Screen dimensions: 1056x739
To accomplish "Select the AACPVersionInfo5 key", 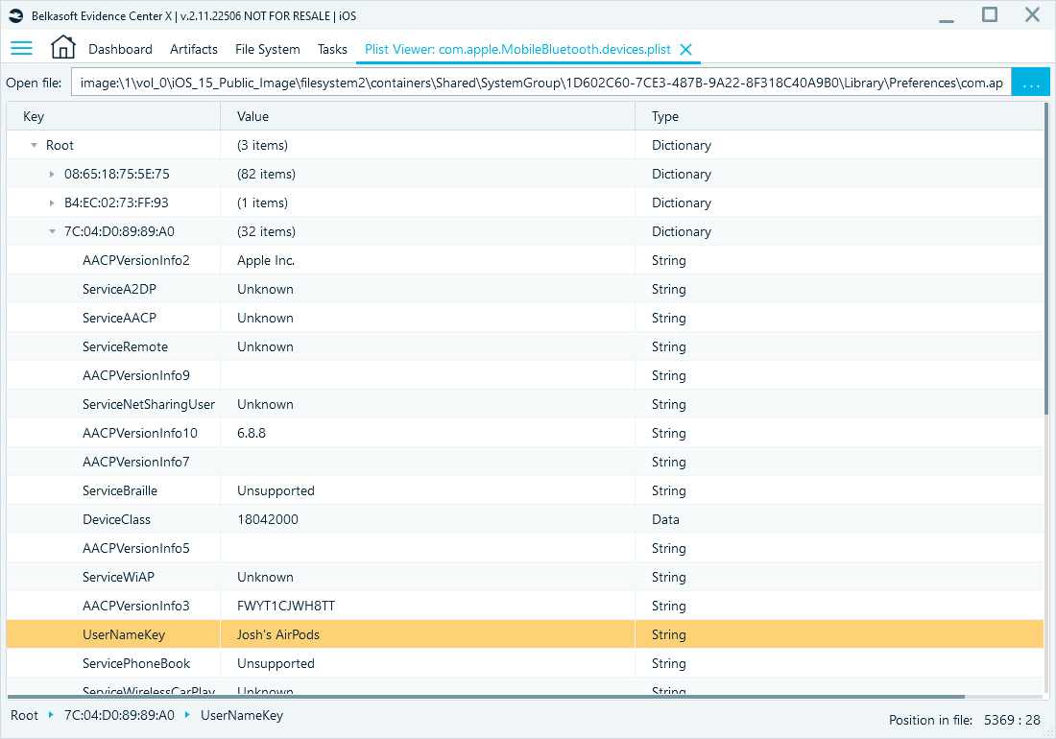I will tap(136, 549).
